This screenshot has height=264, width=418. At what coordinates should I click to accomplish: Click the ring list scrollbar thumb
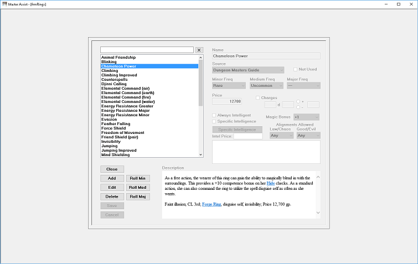click(201, 82)
